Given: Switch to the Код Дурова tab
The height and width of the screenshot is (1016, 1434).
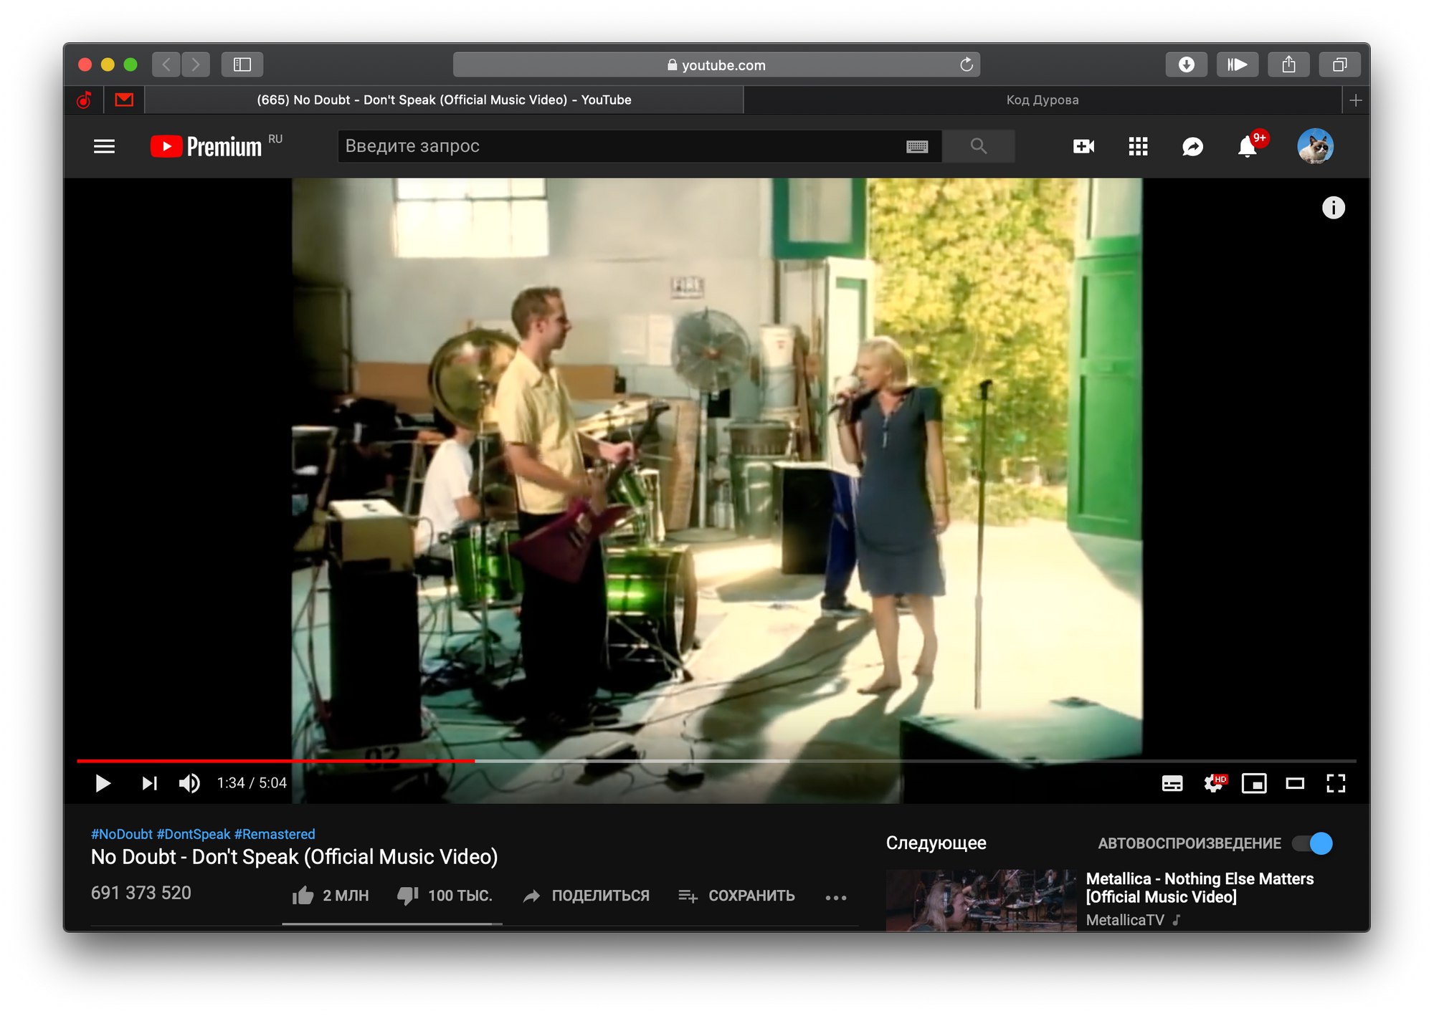Looking at the screenshot, I should click(1042, 100).
